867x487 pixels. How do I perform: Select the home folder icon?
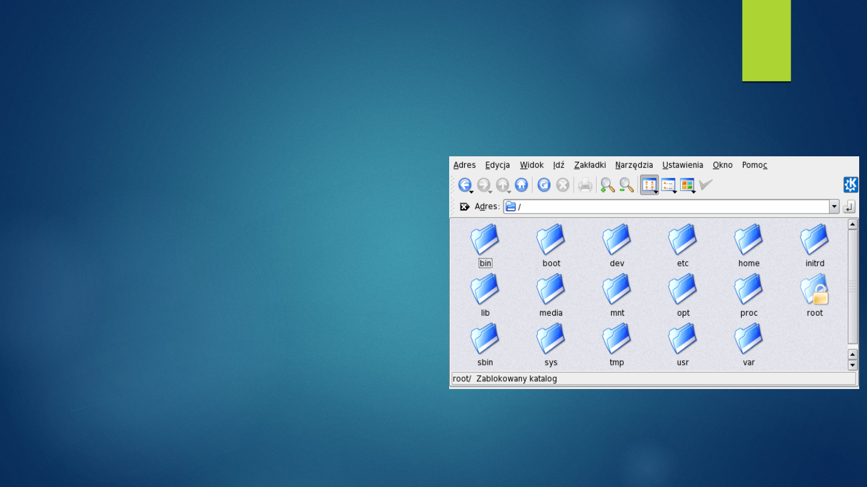[748, 240]
